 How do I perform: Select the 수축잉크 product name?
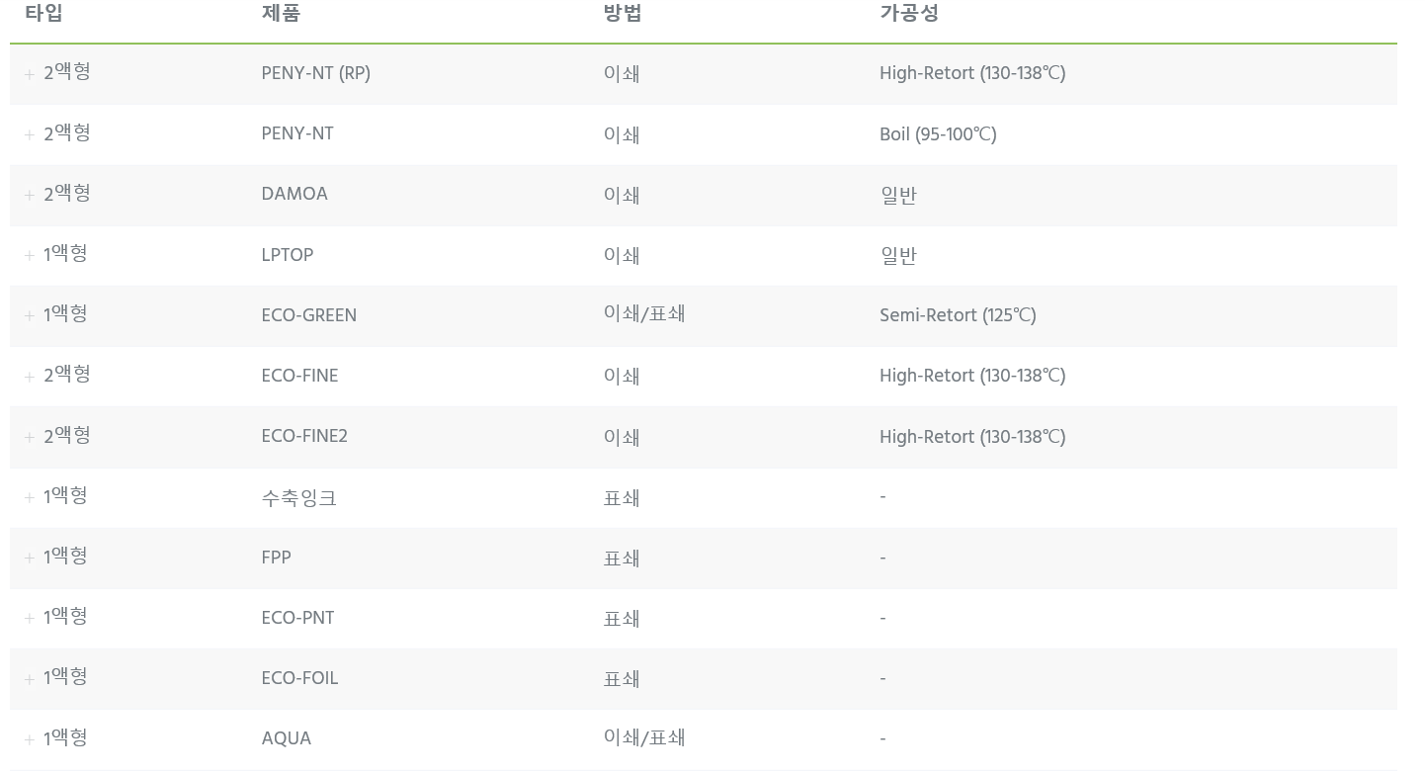(x=299, y=497)
